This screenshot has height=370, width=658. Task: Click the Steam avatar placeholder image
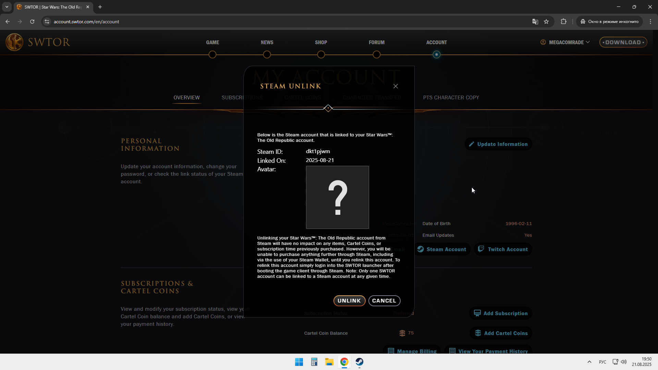337,197
